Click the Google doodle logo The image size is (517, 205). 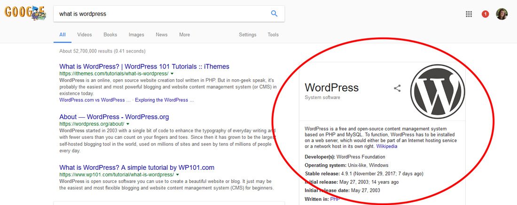click(25, 13)
